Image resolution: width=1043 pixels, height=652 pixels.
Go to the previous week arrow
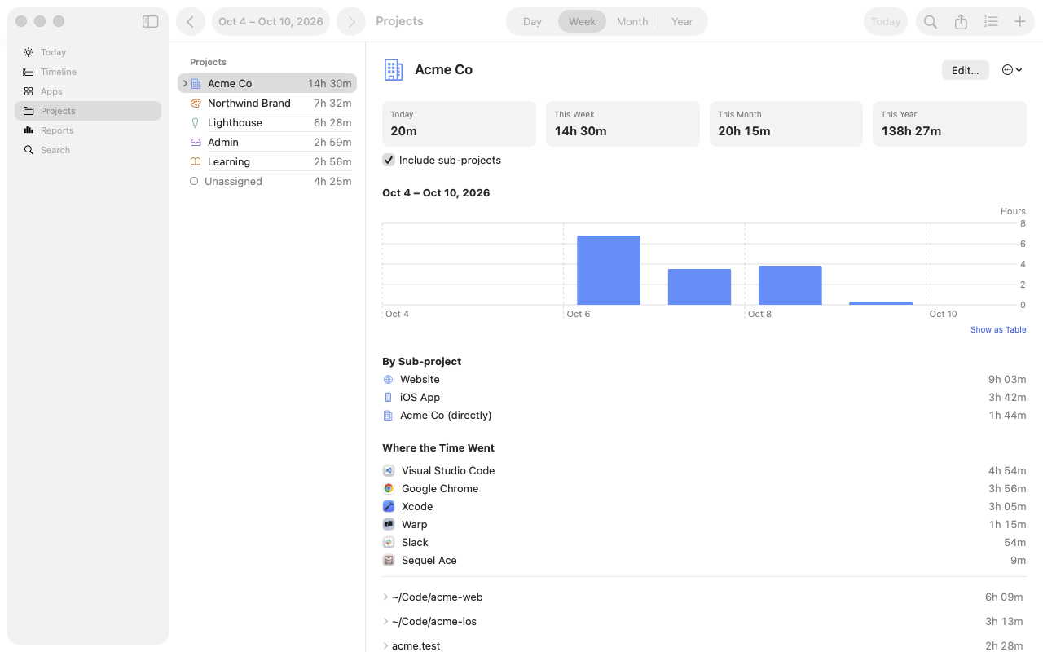tap(191, 21)
